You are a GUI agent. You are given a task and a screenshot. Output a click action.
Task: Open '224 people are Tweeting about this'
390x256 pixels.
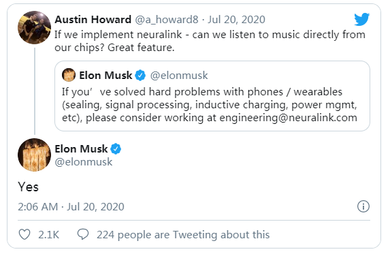(x=183, y=235)
